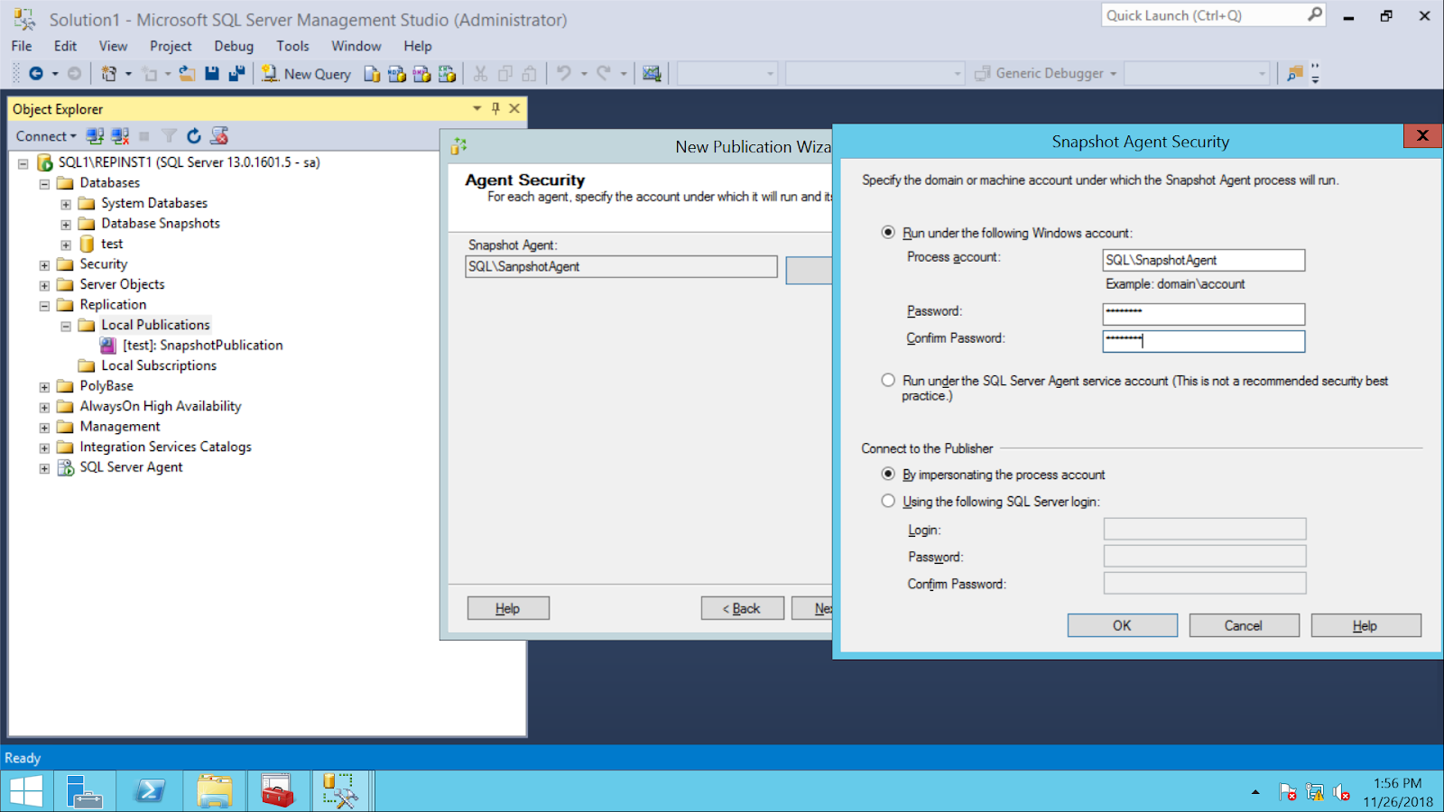This screenshot has width=1444, height=812.
Task: Click the speaker volume tray icon
Action: (x=1342, y=793)
